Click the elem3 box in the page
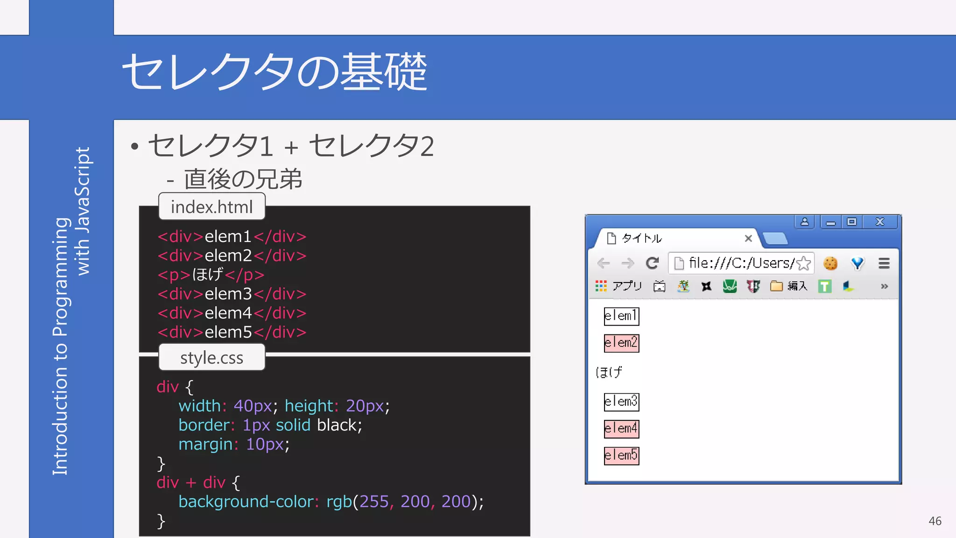This screenshot has height=538, width=956. point(621,402)
